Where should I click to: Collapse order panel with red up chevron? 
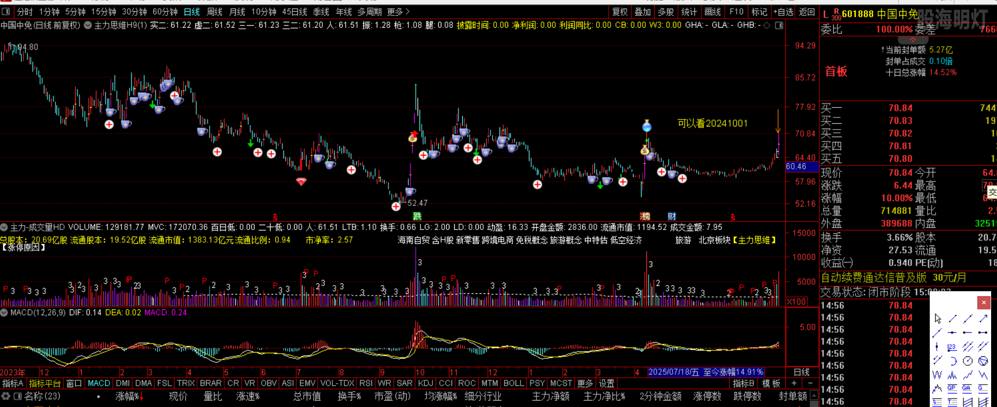(x=912, y=40)
